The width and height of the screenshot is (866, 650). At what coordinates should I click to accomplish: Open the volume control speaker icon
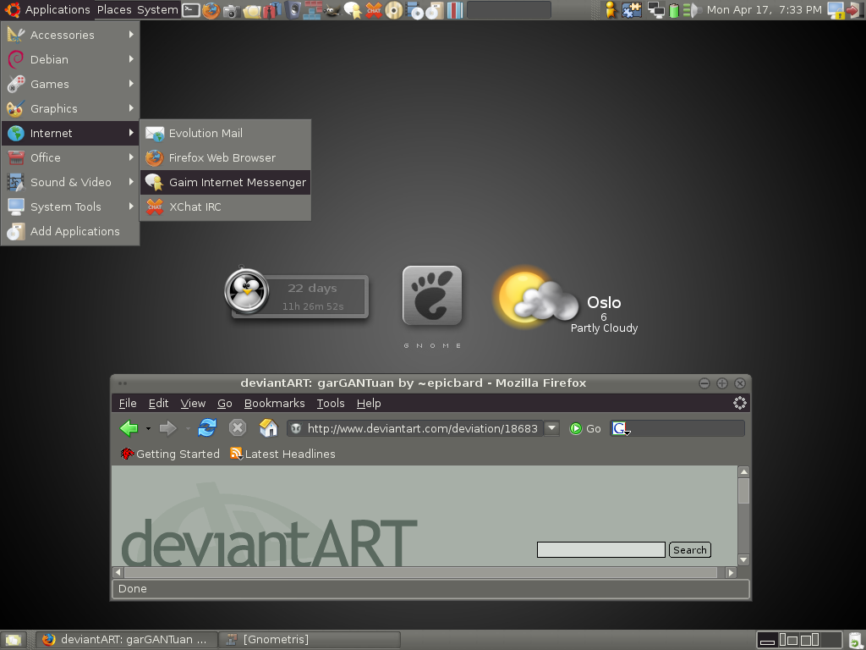(x=692, y=10)
